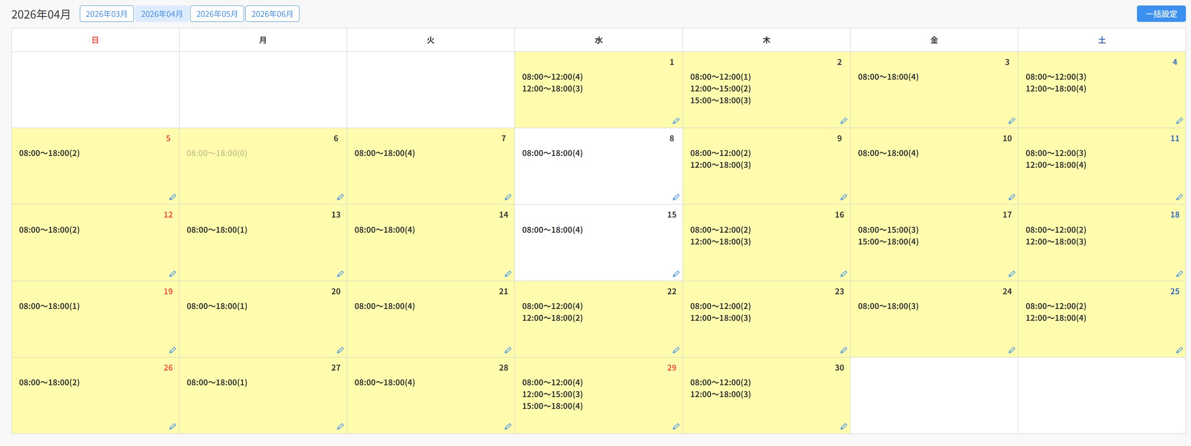Image resolution: width=1191 pixels, height=446 pixels.
Task: Open the pencil editor for April 27
Action: tap(340, 427)
